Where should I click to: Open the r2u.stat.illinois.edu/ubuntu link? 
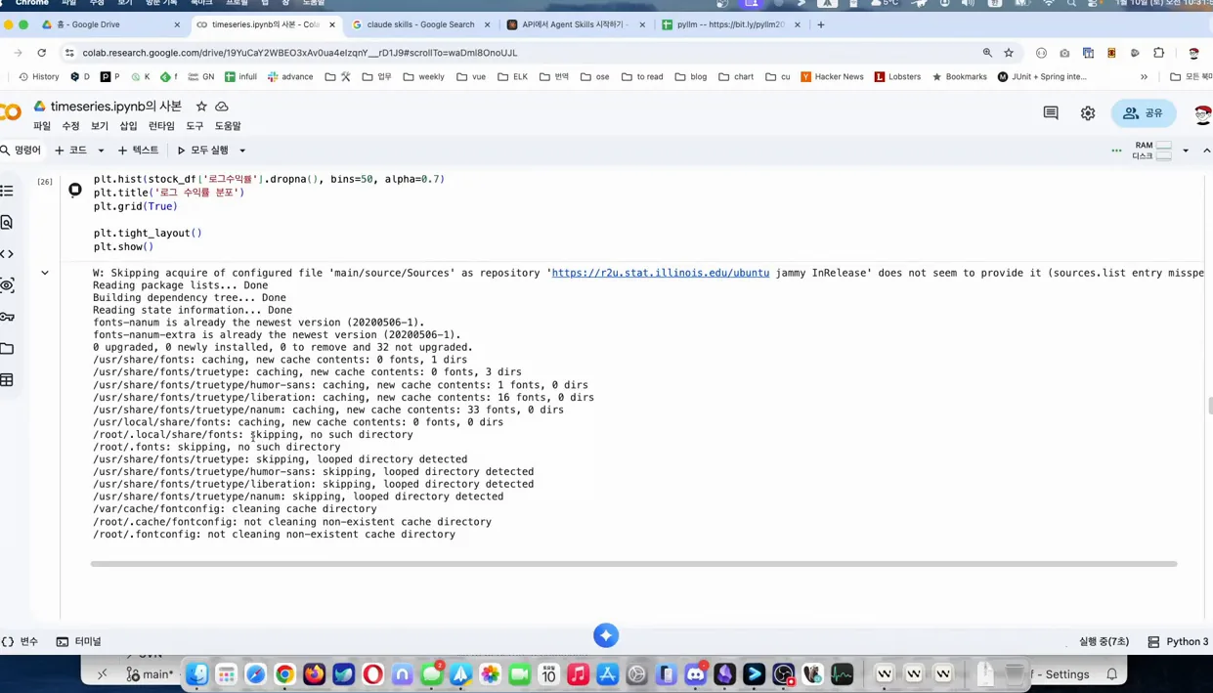(x=661, y=273)
